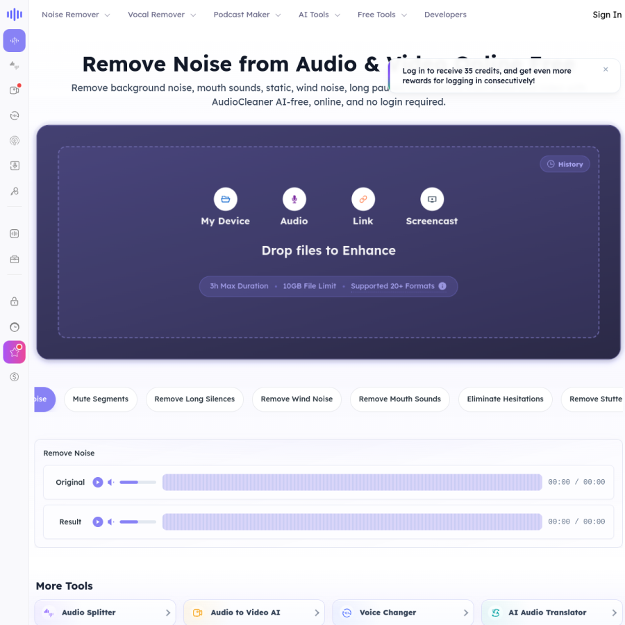The height and width of the screenshot is (625, 625).
Task: Select the Remove Long Silences tab
Action: pyautogui.click(x=194, y=399)
